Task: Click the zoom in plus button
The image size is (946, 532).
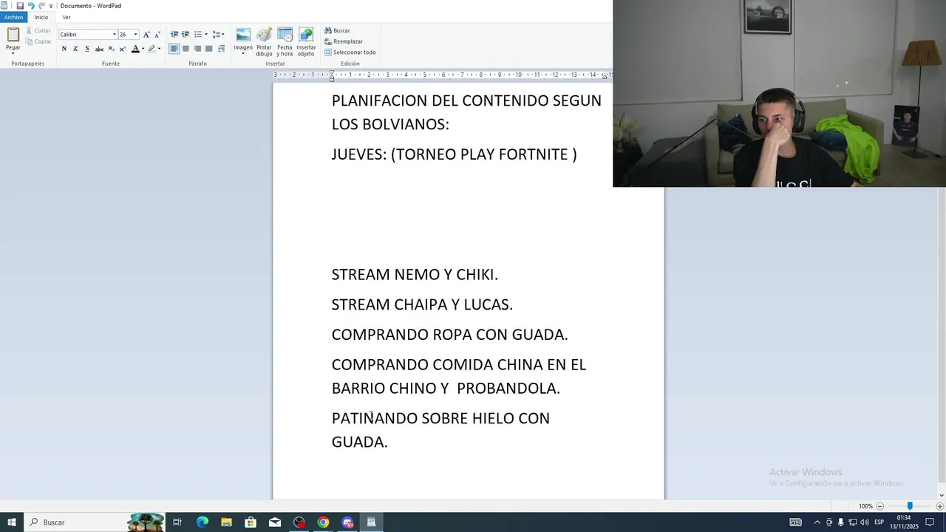Action: pyautogui.click(x=939, y=506)
